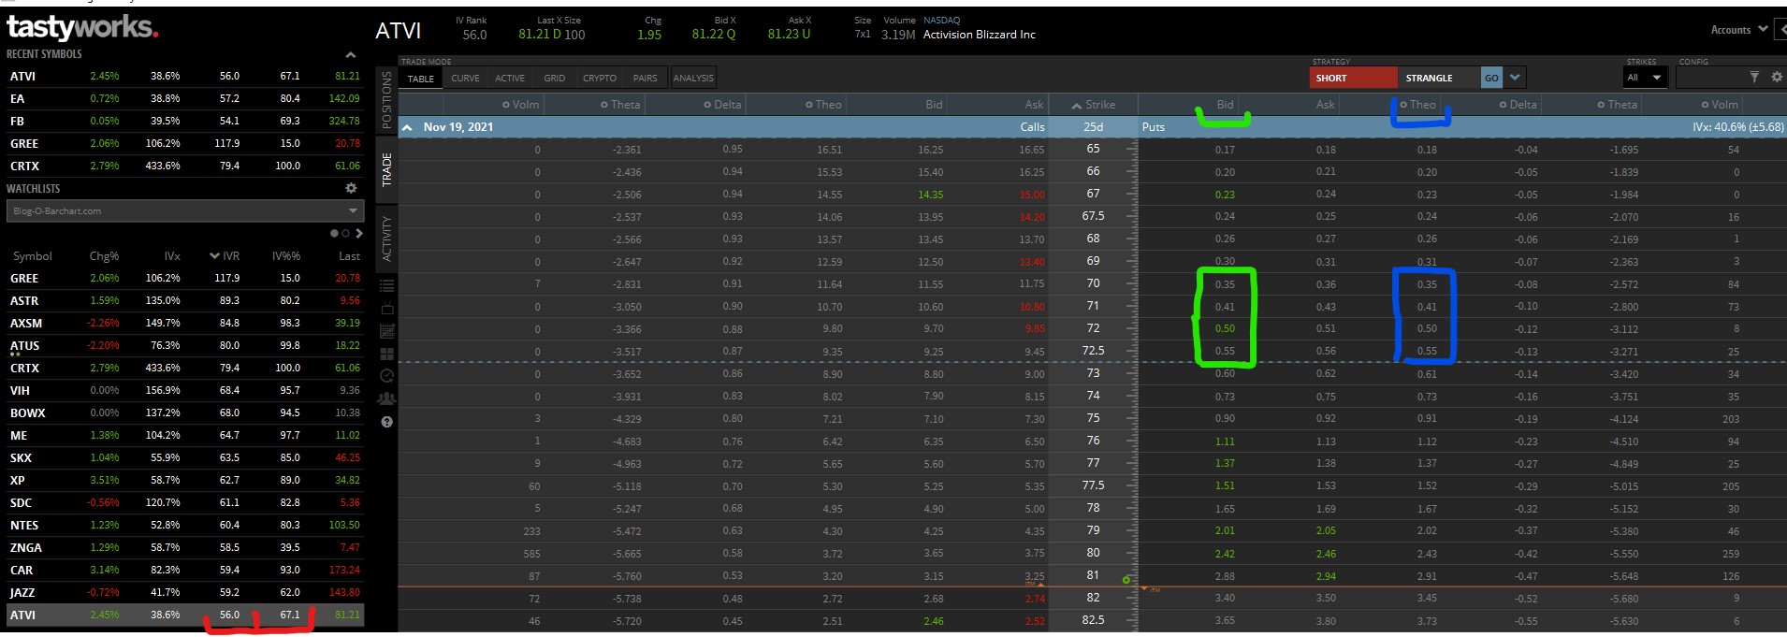Switch to the GRID trade mode tab
The image size is (1787, 637).
click(555, 79)
